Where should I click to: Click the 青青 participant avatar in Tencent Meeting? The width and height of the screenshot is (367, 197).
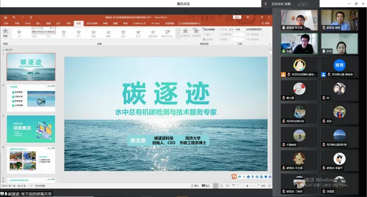tap(339, 65)
